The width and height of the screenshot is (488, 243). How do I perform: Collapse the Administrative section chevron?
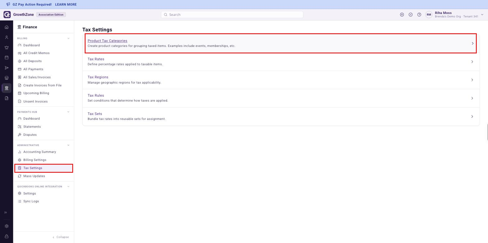pyautogui.click(x=68, y=145)
